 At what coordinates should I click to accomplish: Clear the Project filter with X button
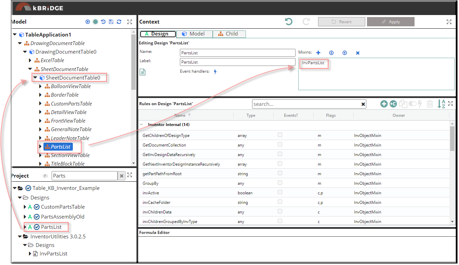[121, 176]
